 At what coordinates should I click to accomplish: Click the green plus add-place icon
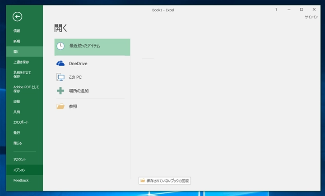(x=60, y=91)
